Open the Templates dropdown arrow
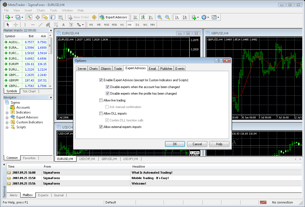Image resolution: width=305 pixels, height=207 pixels. [218, 17]
